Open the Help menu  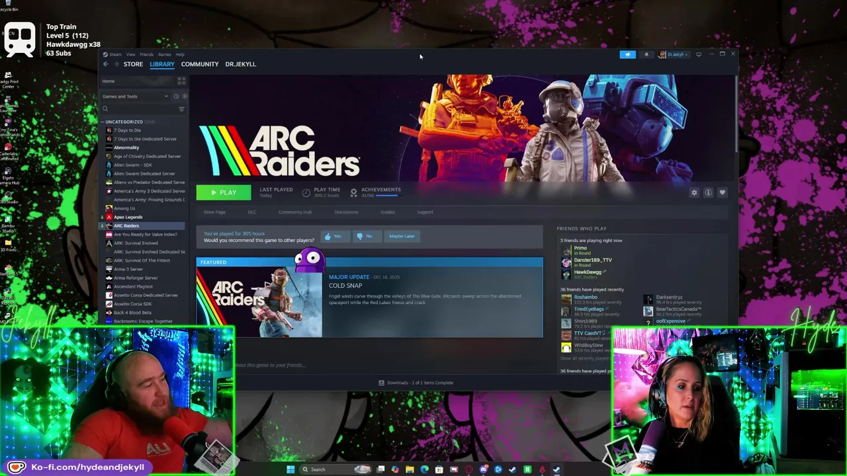coord(180,54)
